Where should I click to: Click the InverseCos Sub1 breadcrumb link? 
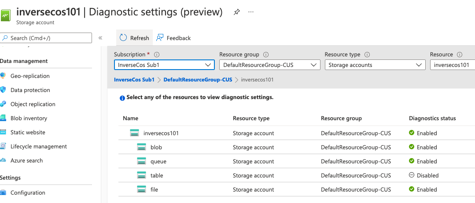pyautogui.click(x=134, y=80)
